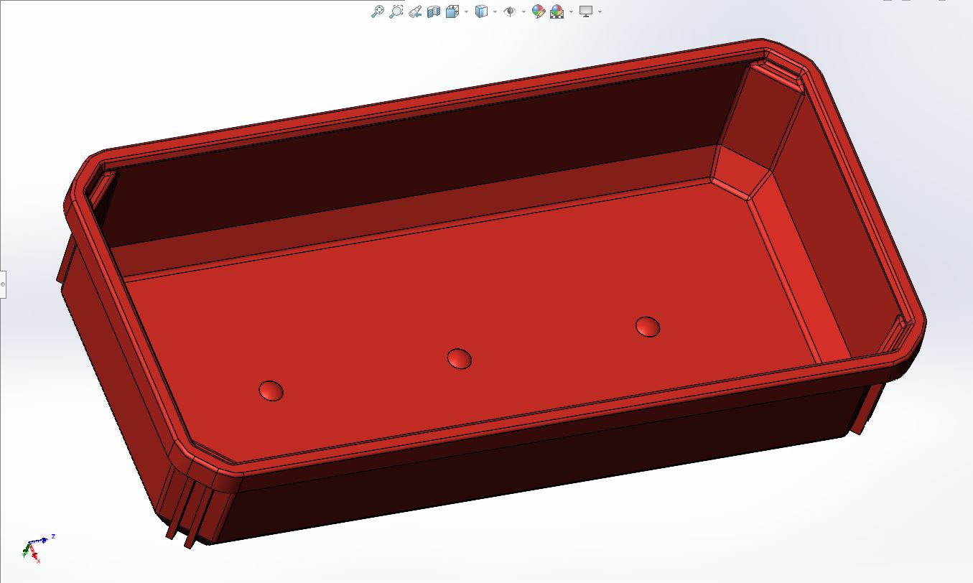
Task: Select the leftmost circular dimple on the tray floor
Action: (271, 391)
